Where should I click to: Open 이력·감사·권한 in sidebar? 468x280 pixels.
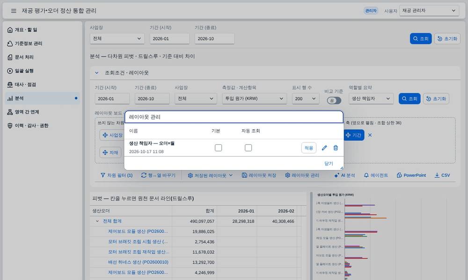(43, 126)
